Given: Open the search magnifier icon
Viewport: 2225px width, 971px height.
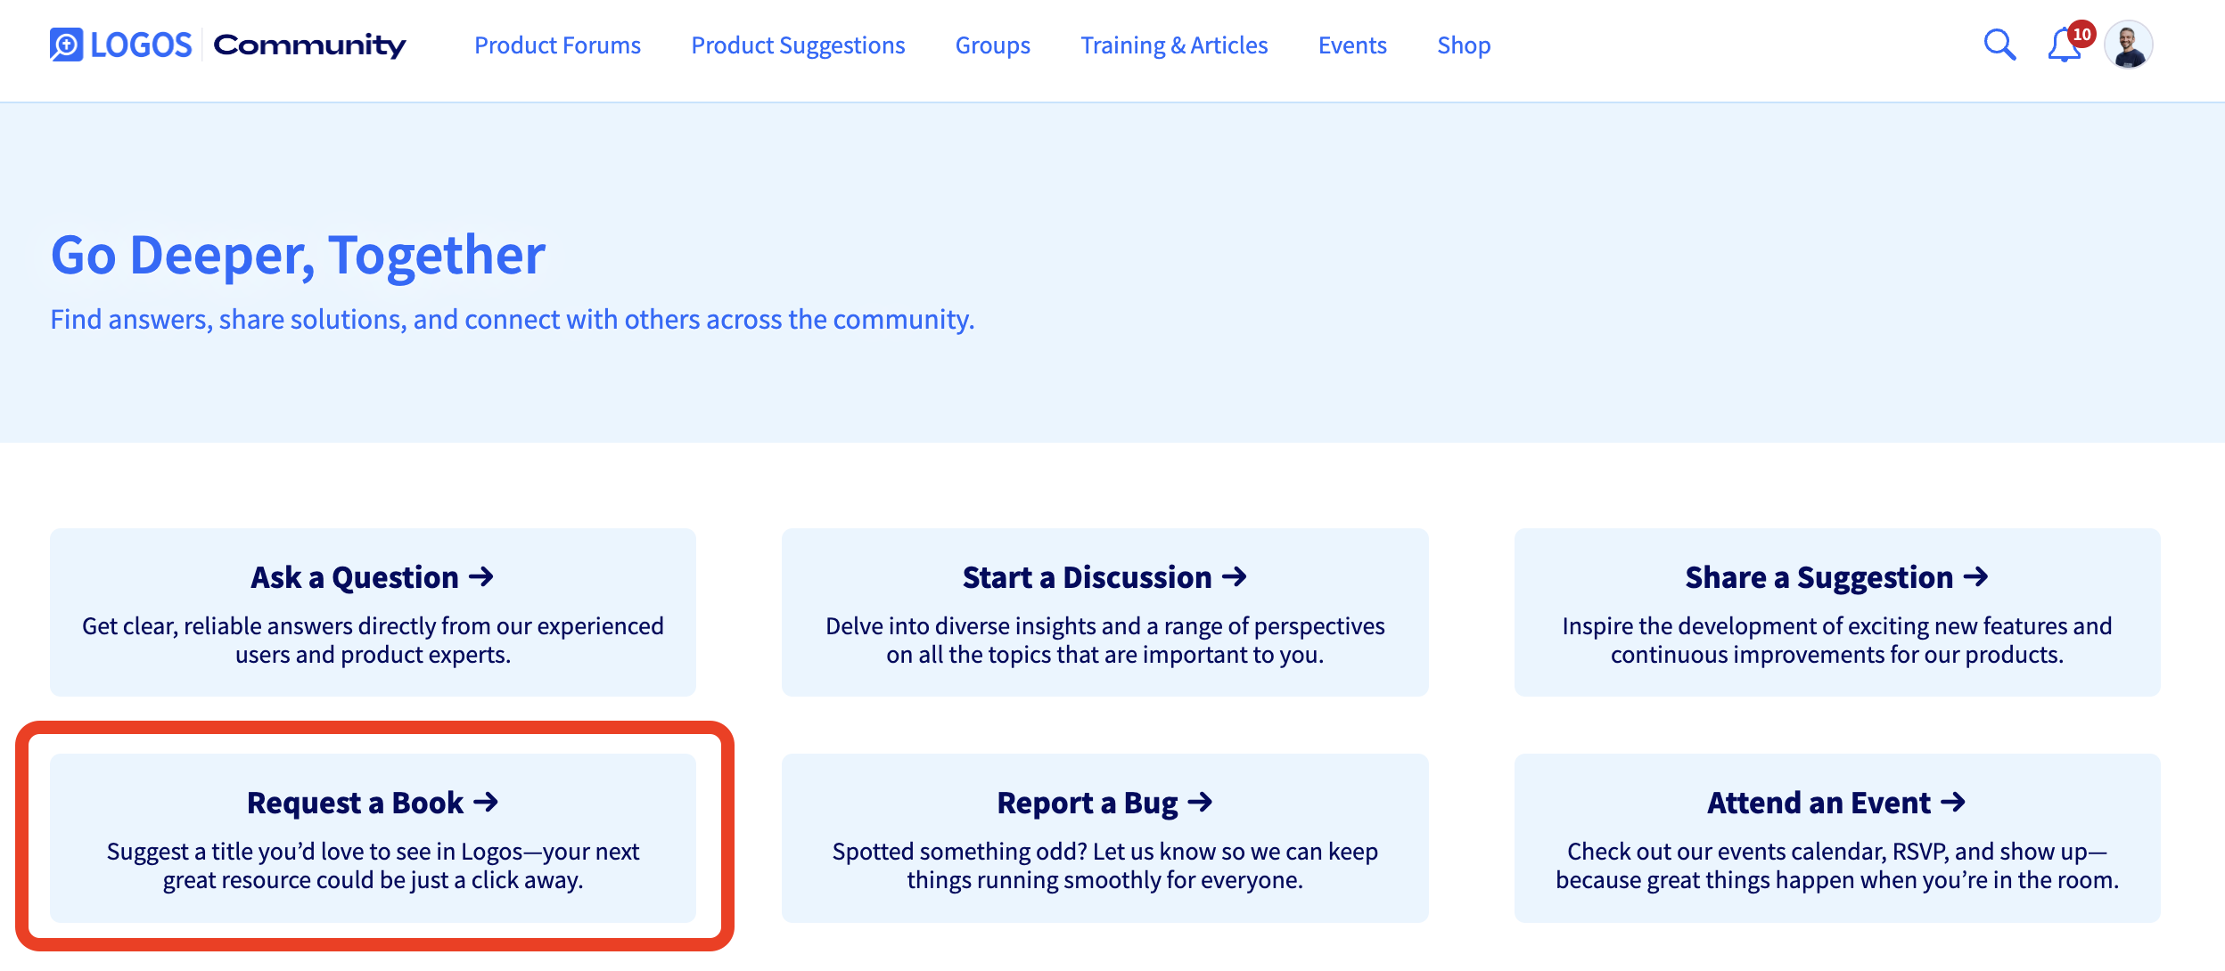Looking at the screenshot, I should pyautogui.click(x=1999, y=45).
